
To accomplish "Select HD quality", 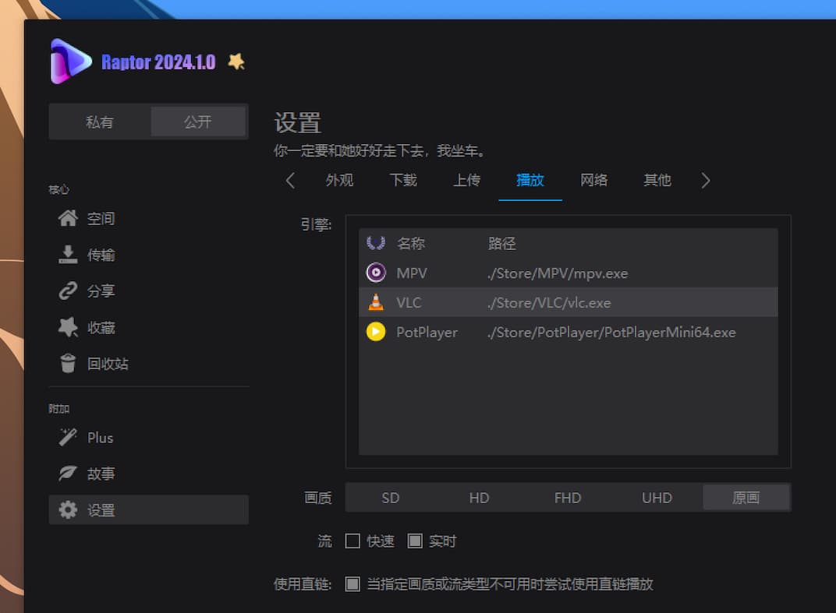I will point(479,498).
